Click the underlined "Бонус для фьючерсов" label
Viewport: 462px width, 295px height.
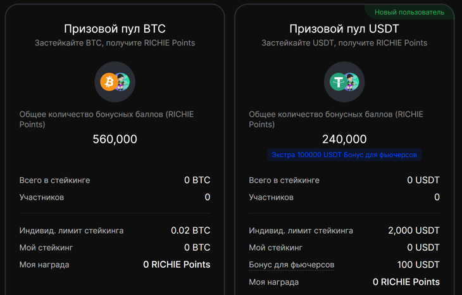click(x=291, y=265)
